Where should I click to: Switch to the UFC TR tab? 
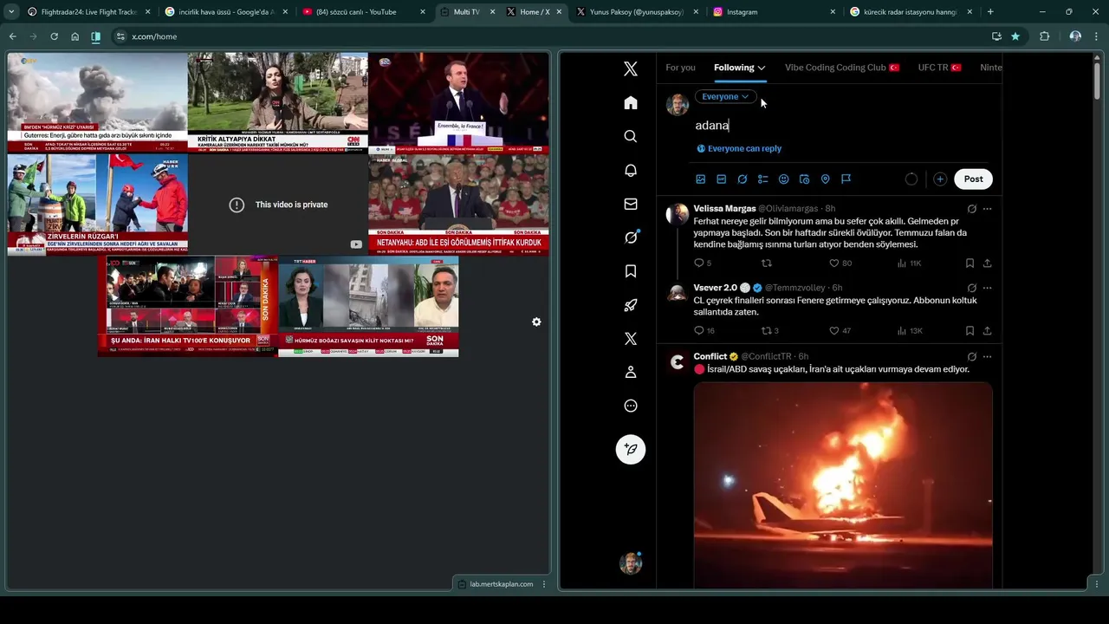[x=939, y=68]
